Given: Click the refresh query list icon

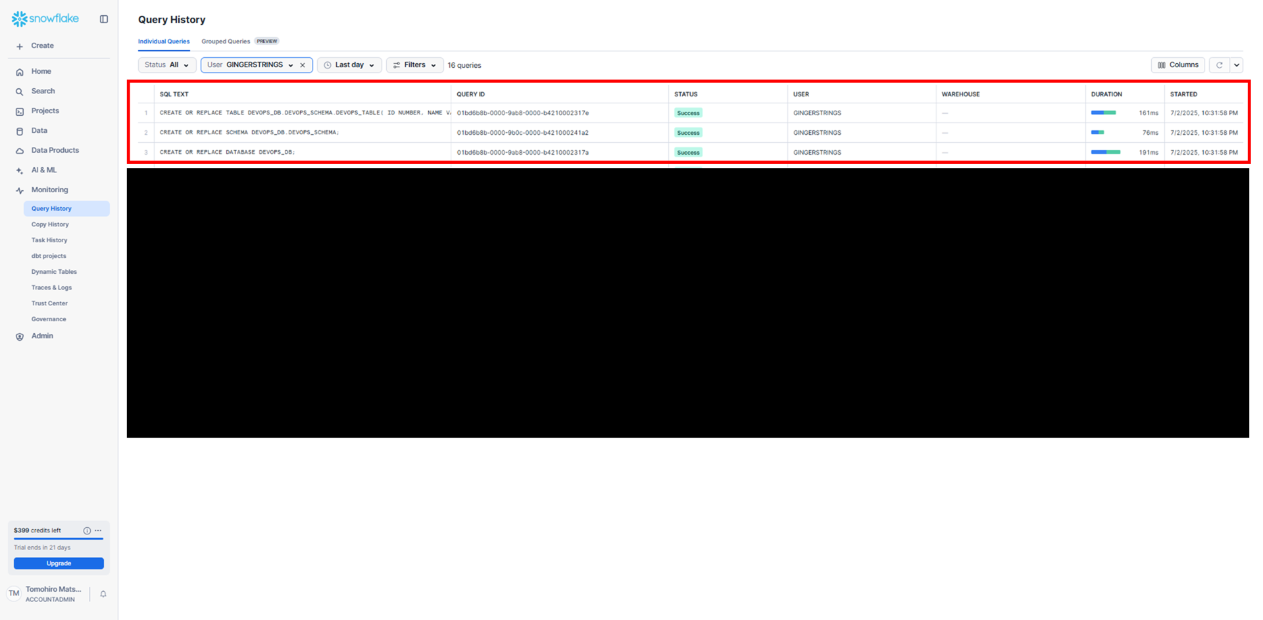Looking at the screenshot, I should pyautogui.click(x=1220, y=65).
